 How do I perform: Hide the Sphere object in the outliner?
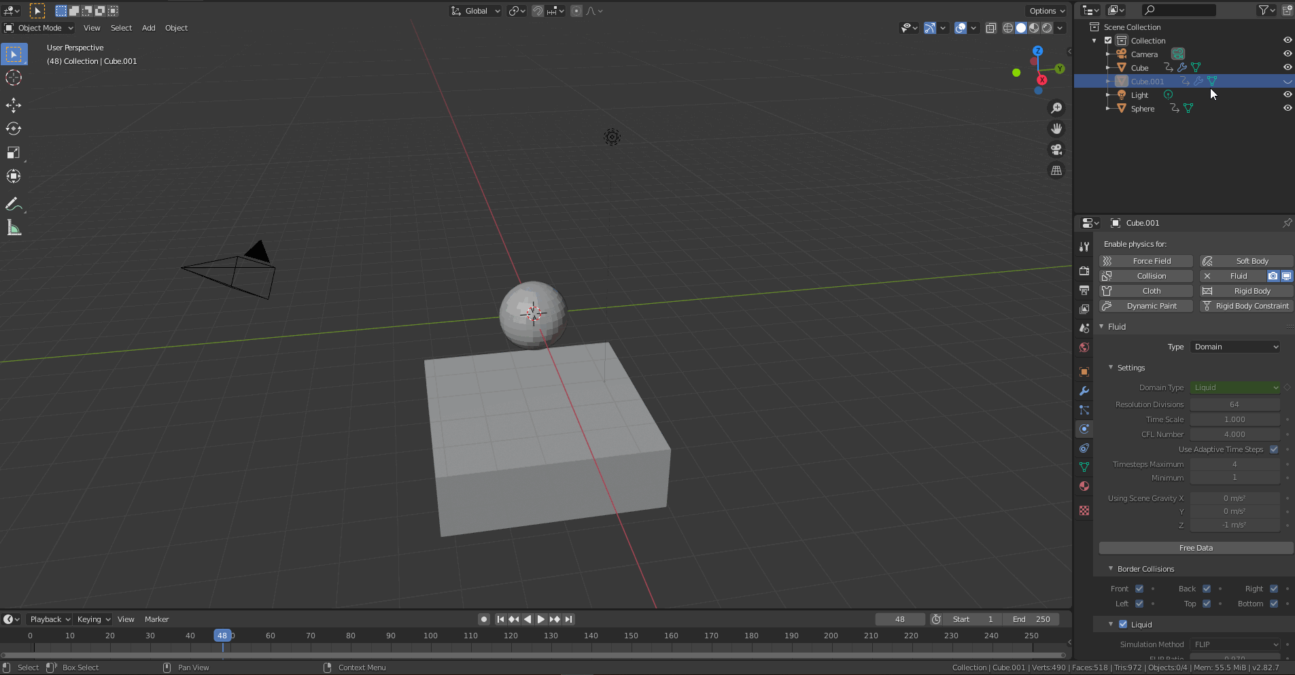tap(1288, 108)
